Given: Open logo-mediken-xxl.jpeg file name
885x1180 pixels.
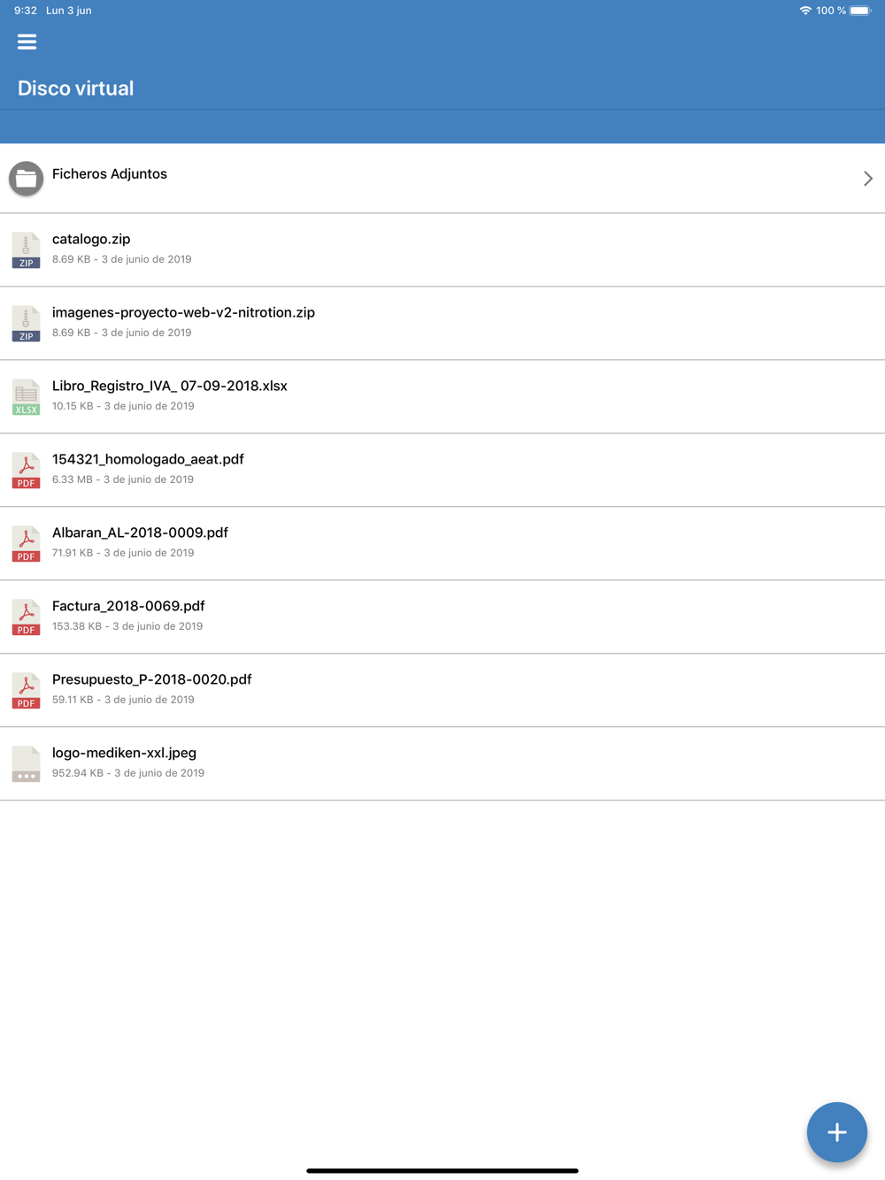Looking at the screenshot, I should [x=124, y=754].
